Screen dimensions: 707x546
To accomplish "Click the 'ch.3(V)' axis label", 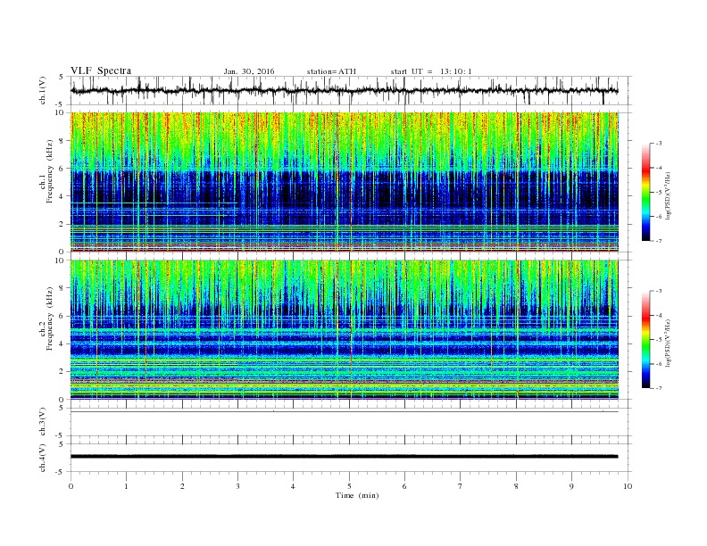I will point(43,421).
